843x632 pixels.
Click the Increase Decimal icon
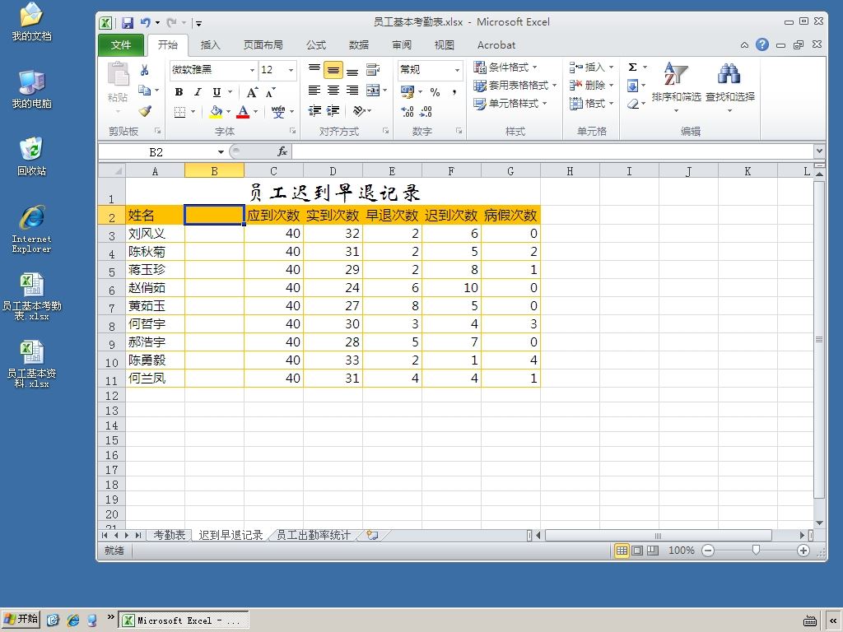[x=408, y=111]
